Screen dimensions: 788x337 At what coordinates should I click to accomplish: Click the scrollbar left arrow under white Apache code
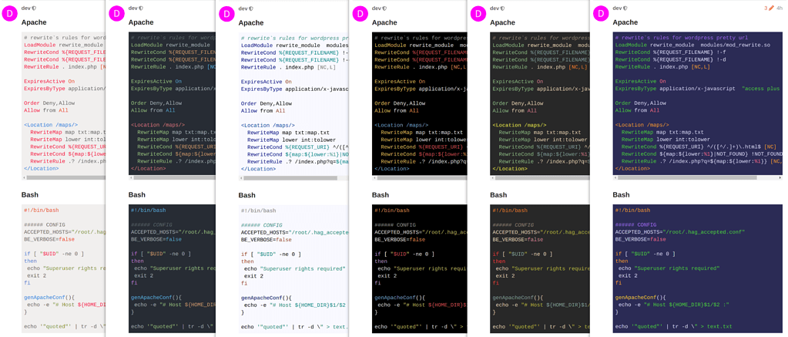241,177
